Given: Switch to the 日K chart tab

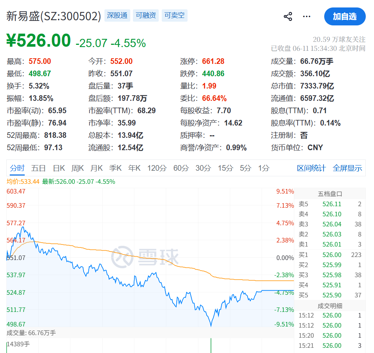Looking at the screenshot, I should (59, 168).
